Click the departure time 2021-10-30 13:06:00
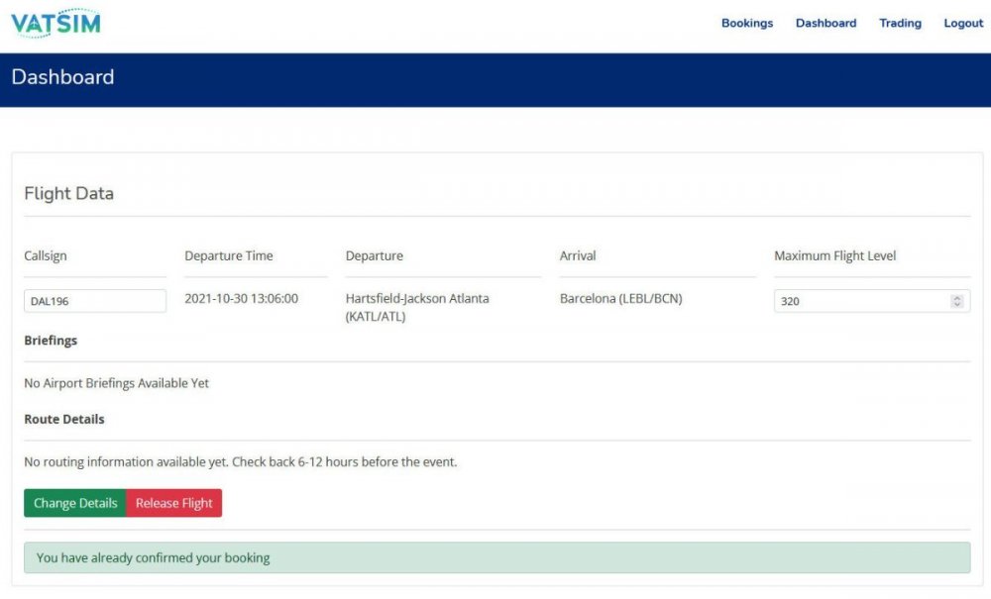 click(x=241, y=298)
